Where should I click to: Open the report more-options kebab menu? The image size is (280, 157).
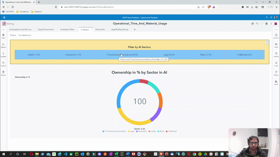[271, 24]
